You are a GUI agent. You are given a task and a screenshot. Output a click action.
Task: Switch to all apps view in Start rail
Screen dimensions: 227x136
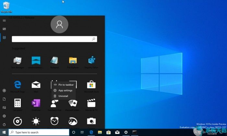coord(4,37)
